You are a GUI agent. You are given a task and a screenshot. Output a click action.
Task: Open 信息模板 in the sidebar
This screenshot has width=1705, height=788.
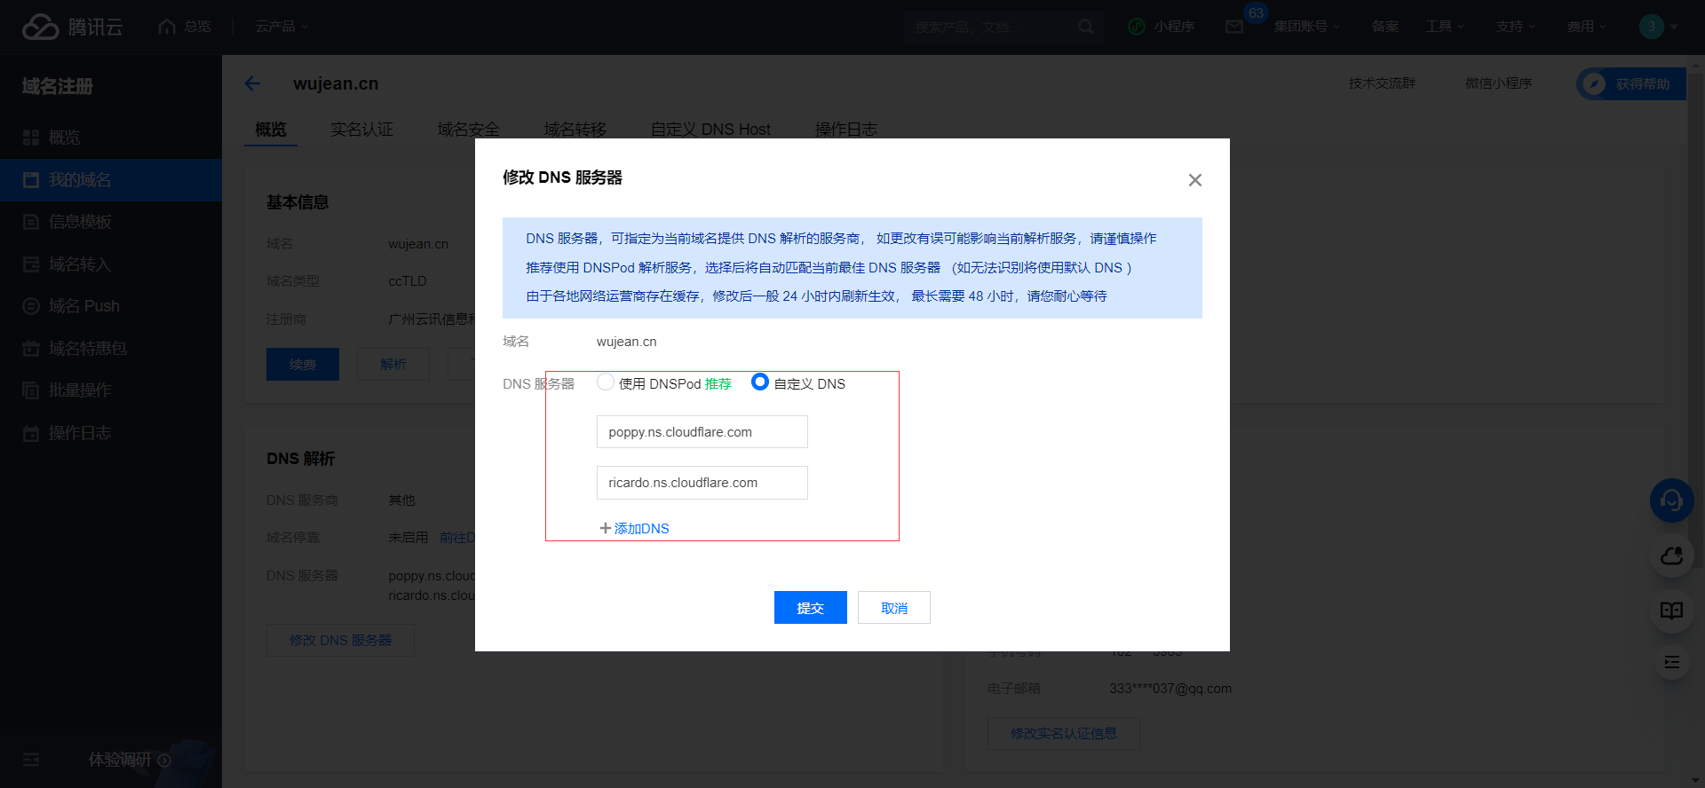point(111,222)
